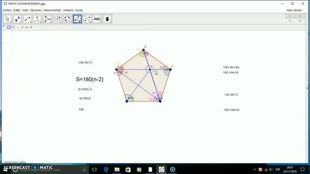Click the left 108-36=72 text
Screen dimensions: 310x174
[85, 62]
